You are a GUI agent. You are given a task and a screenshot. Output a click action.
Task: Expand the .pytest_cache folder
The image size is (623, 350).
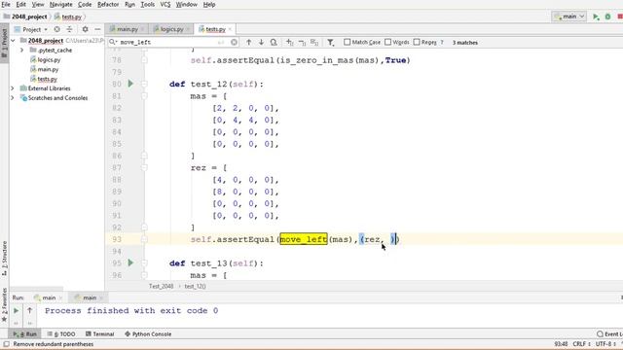point(22,50)
